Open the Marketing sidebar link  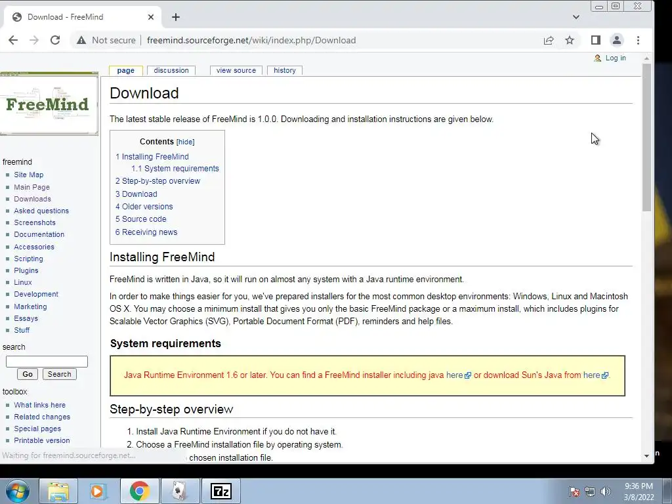(30, 306)
